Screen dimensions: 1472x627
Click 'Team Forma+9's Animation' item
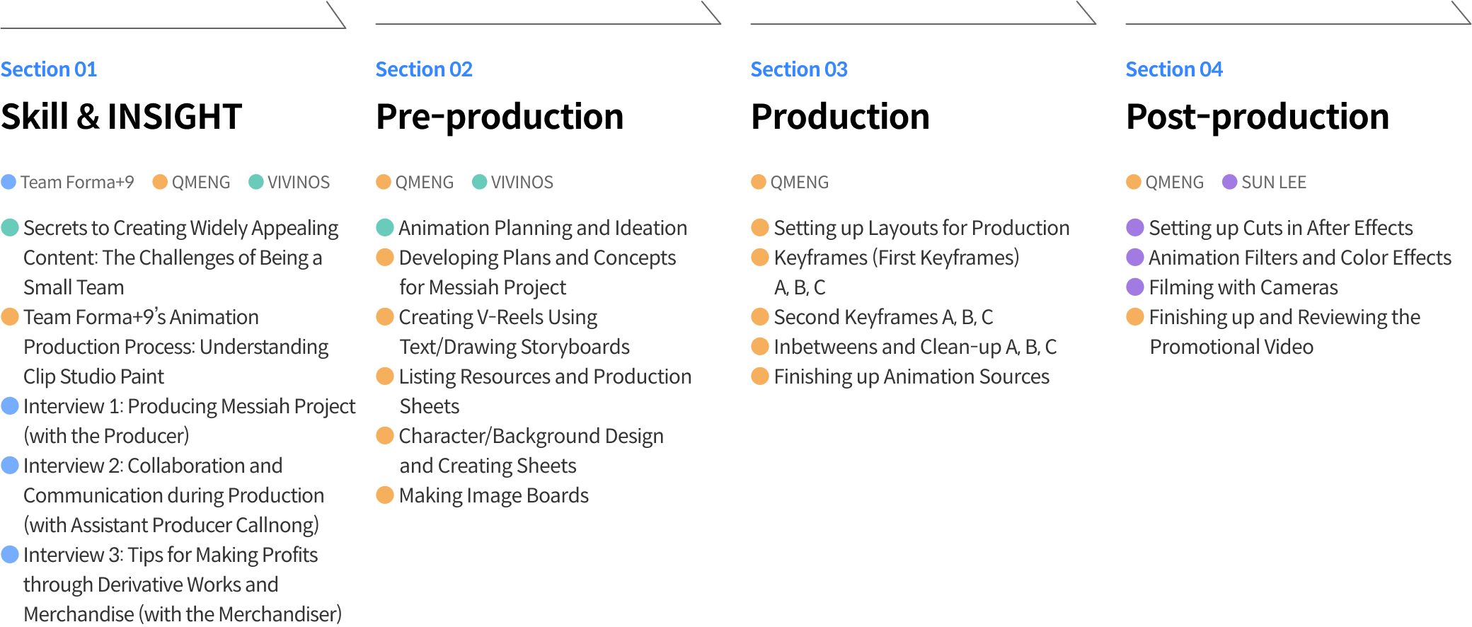click(142, 317)
